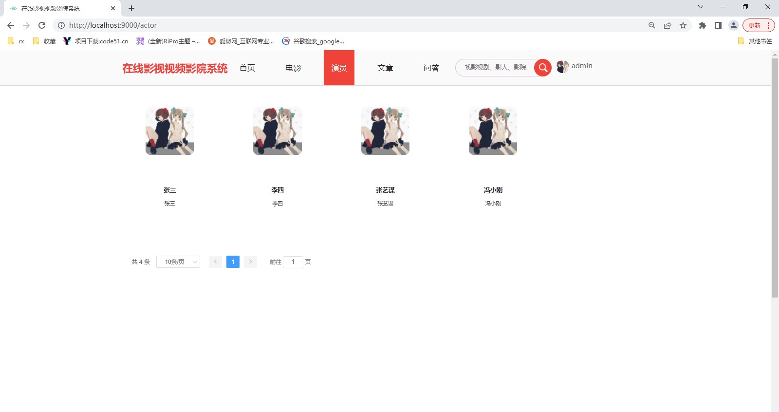This screenshot has width=779, height=412.
Task: Click the zoom magnifier icon in address bar
Action: pyautogui.click(x=652, y=25)
